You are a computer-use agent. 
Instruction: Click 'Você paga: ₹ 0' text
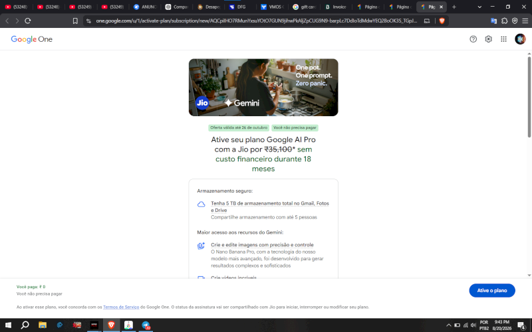click(31, 287)
